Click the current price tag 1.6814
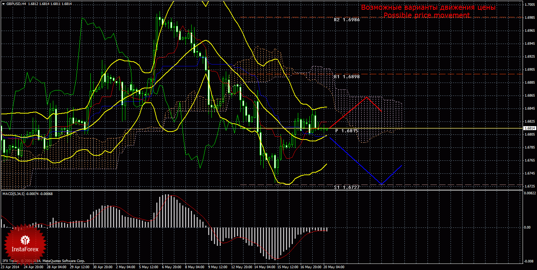This screenshot has height=270, width=537. 529,128
